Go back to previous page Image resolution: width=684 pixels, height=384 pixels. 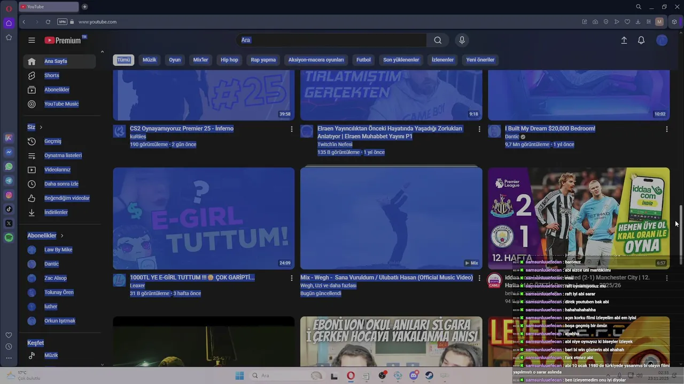(24, 22)
